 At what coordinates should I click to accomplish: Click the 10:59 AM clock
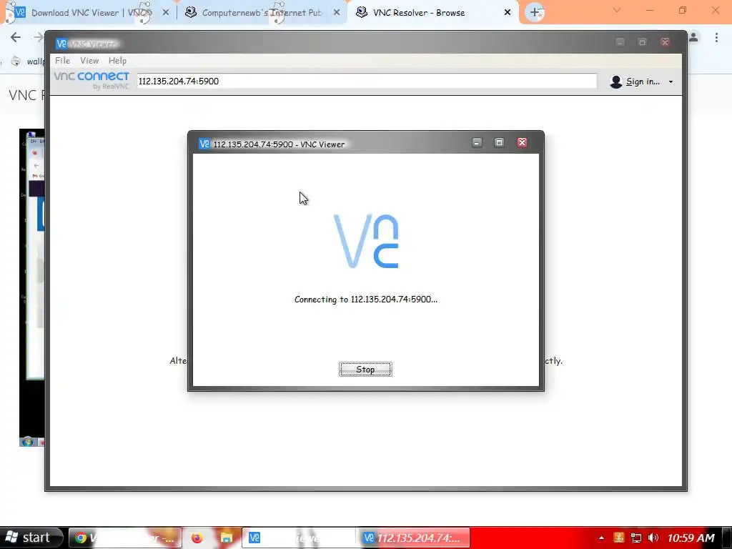click(x=691, y=538)
